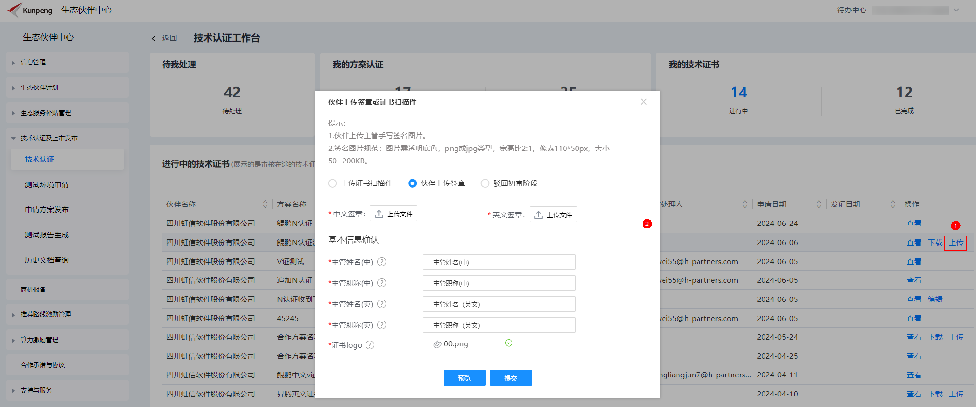Open 测试环境申请 sidebar item
This screenshot has width=976, height=407.
pyautogui.click(x=47, y=184)
